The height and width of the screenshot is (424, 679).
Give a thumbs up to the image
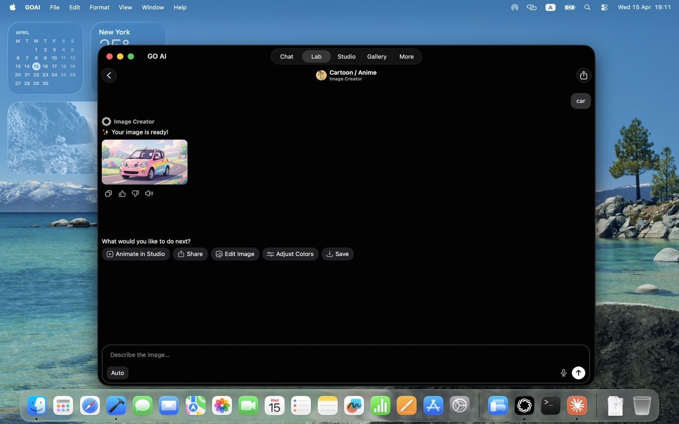[122, 193]
